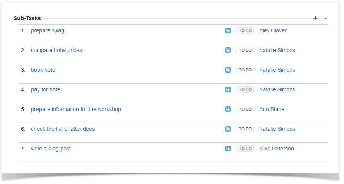Open the 'compare hotel prices' sub-task
Image resolution: width=344 pixels, height=184 pixels.
56,50
